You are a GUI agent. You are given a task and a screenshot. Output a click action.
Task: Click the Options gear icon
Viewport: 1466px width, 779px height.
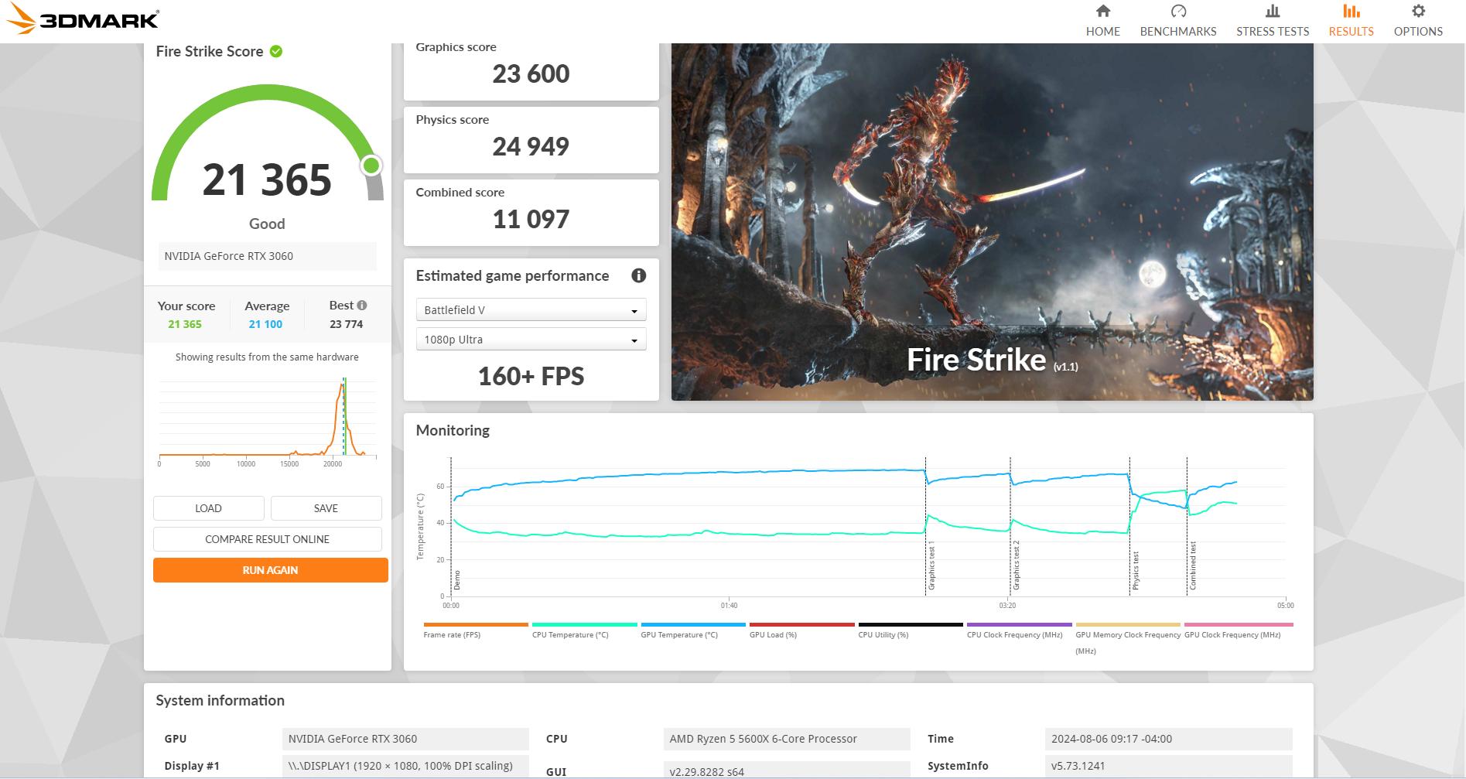tap(1417, 12)
